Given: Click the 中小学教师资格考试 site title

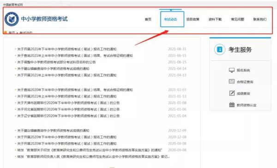Looking at the screenshot, I should (44, 19).
